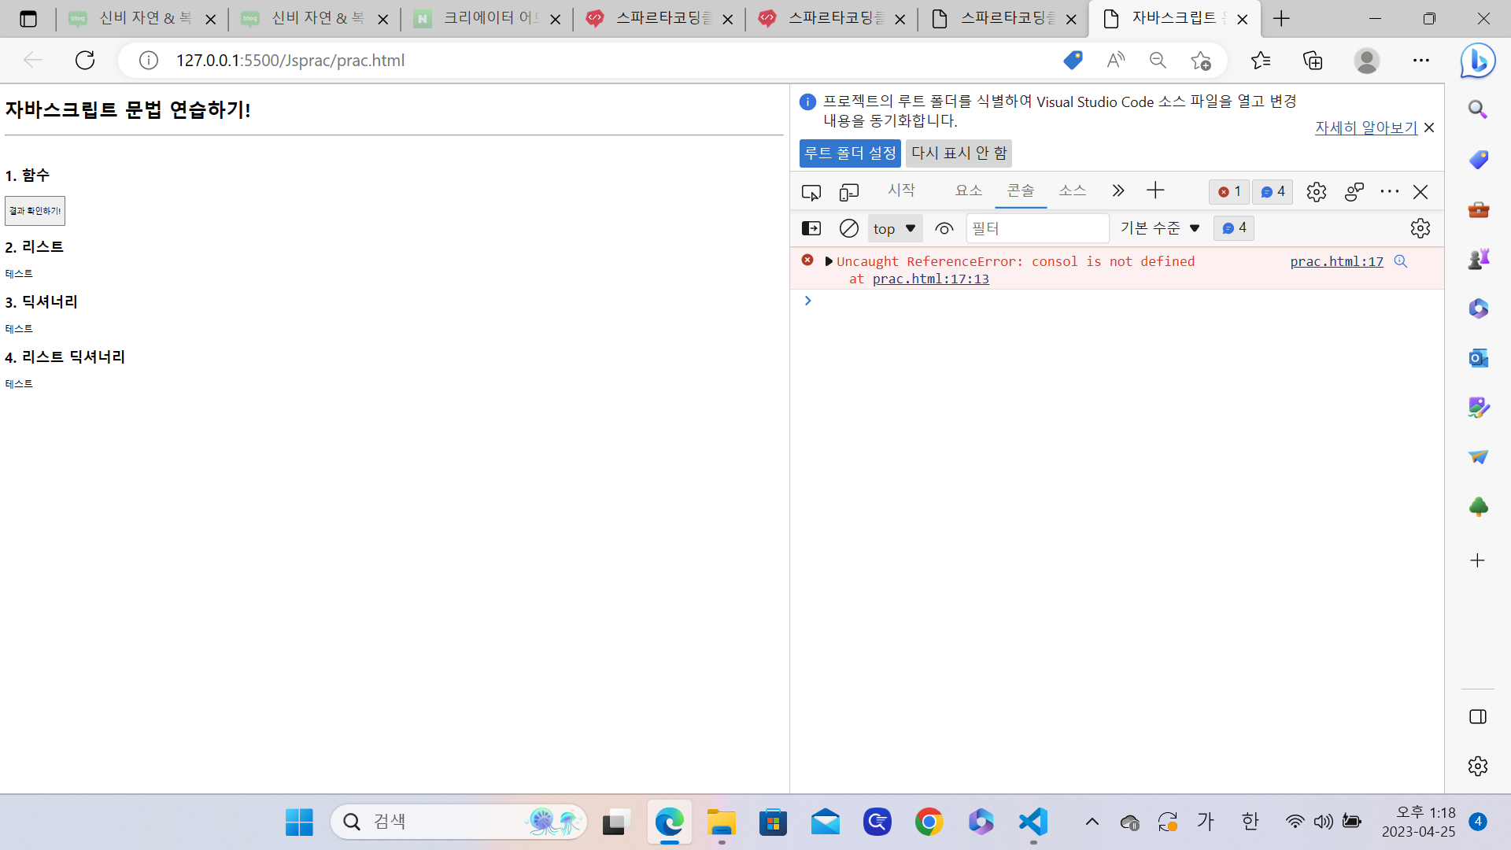Open Google Chrome from taskbar
Viewport: 1511px width, 850px height.
tap(929, 822)
